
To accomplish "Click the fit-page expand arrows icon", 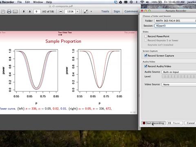I will click(86, 11).
